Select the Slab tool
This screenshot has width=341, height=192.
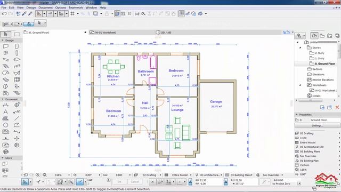pos(17,59)
